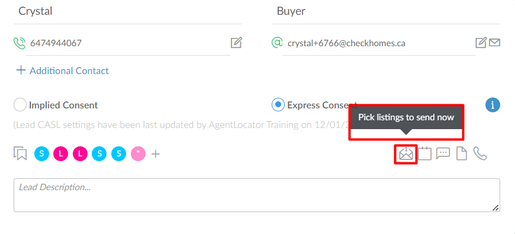515x234 pixels.
Task: Select the Express Consent radio button
Action: pyautogui.click(x=278, y=105)
